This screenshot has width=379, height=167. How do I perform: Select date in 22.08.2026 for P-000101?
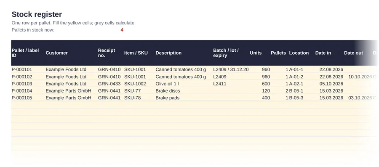point(331,69)
